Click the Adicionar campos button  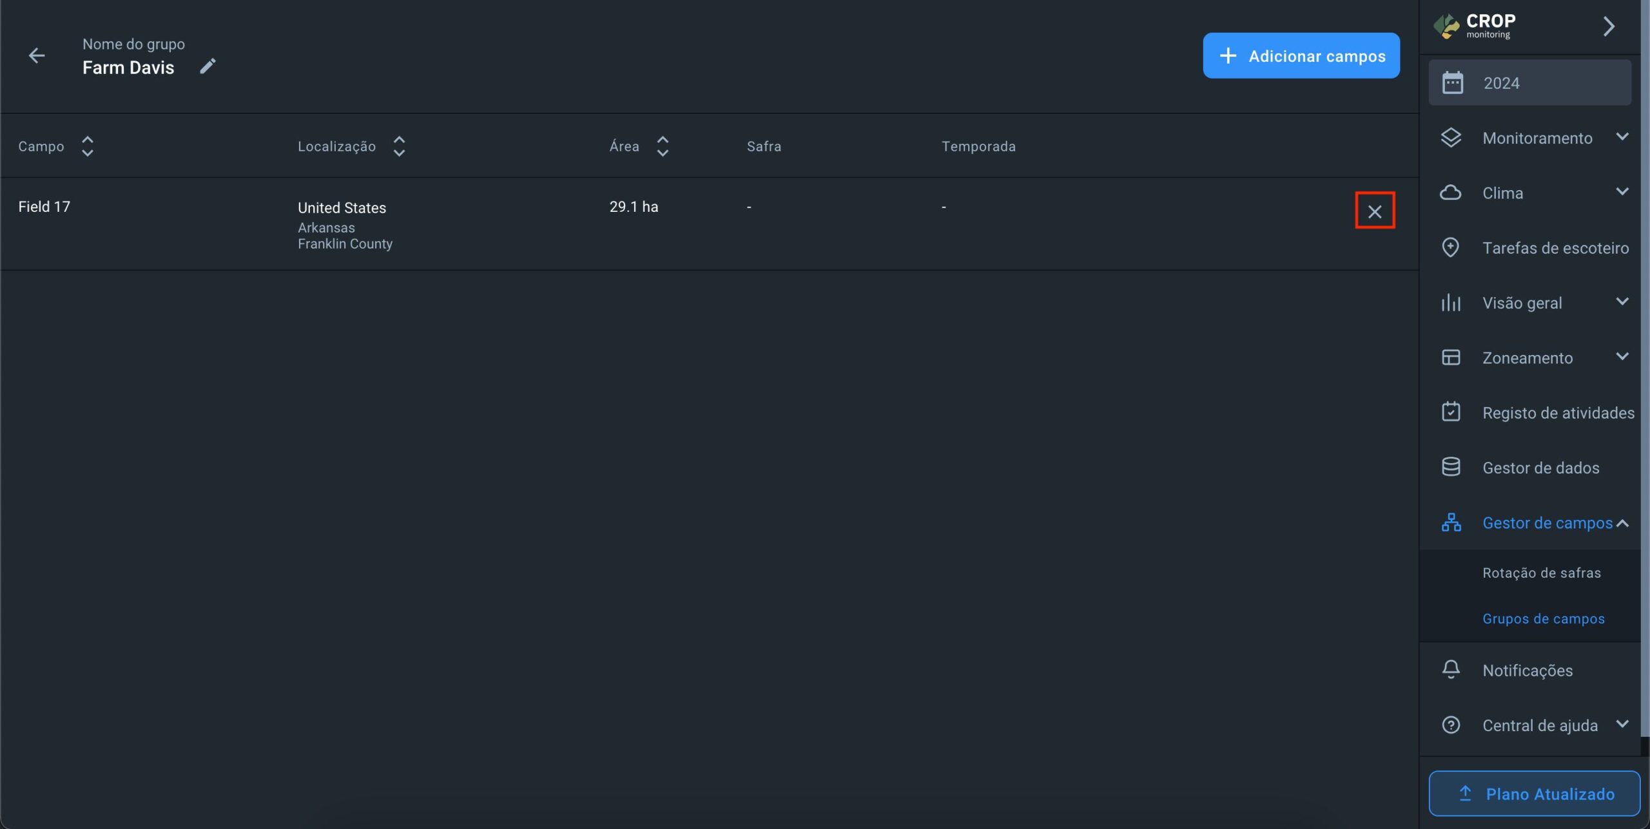(1301, 56)
